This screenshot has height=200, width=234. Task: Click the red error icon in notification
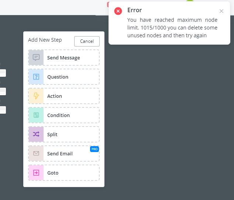click(x=118, y=11)
